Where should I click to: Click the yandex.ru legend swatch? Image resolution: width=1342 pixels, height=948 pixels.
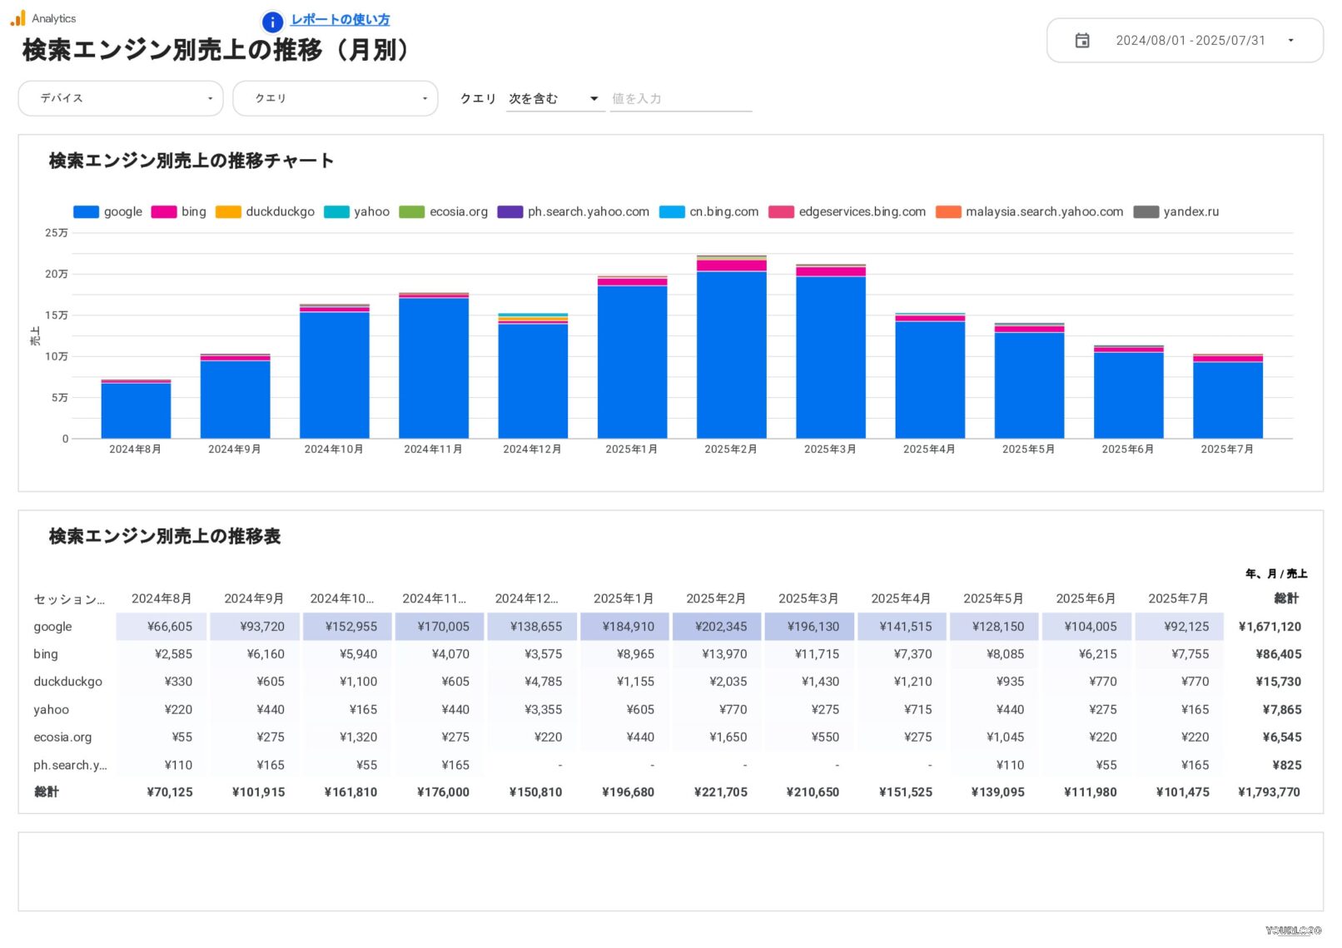[1146, 212]
